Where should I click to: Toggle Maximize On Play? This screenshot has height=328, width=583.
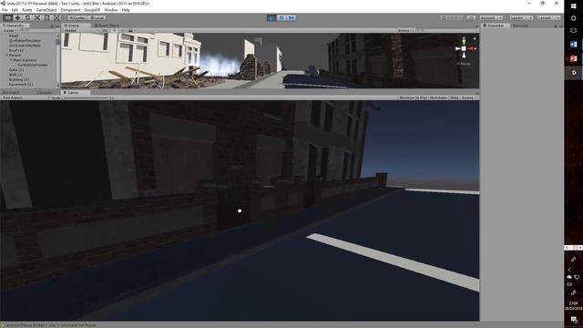pyautogui.click(x=413, y=97)
